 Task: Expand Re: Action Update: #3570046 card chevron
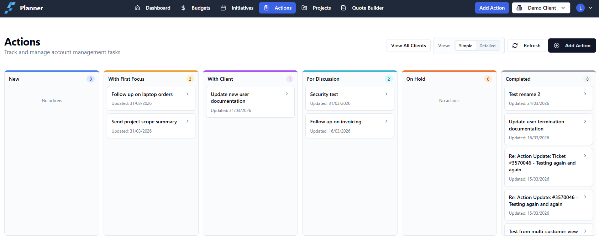point(585,197)
